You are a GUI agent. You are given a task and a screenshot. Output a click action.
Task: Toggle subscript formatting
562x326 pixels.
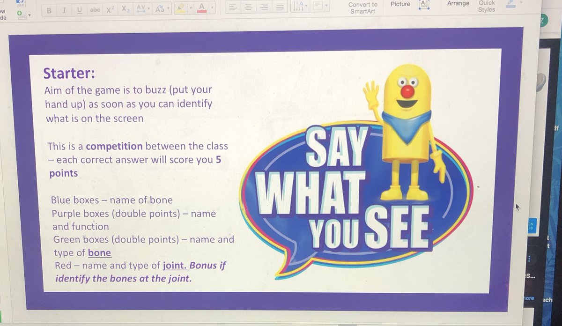tap(125, 9)
